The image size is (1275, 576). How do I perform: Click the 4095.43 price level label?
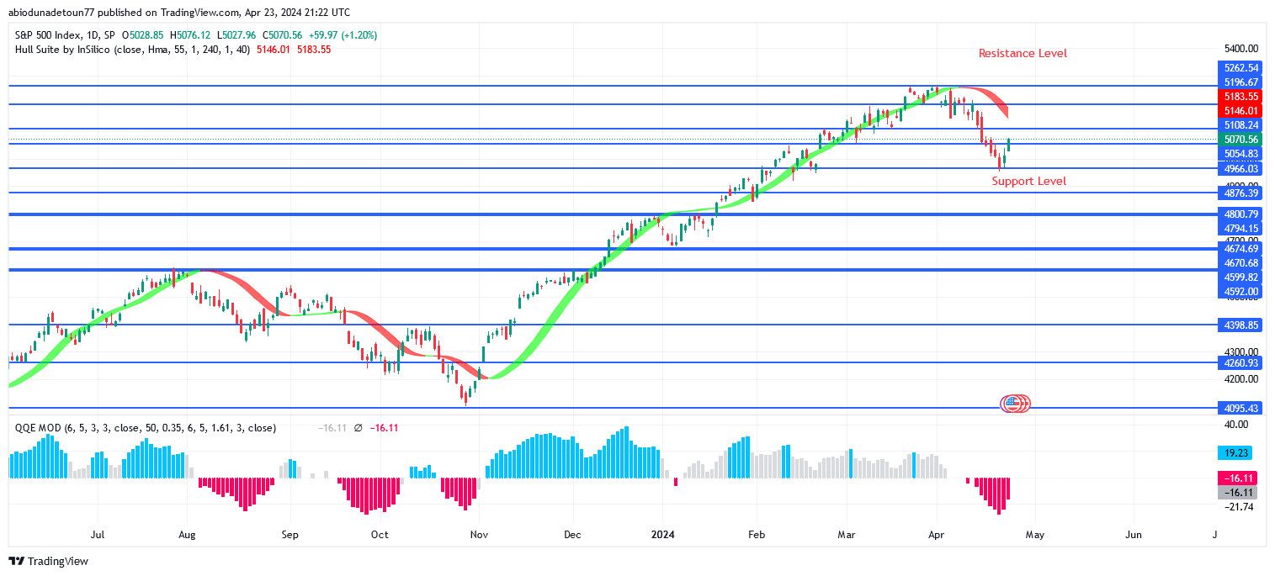(1241, 408)
